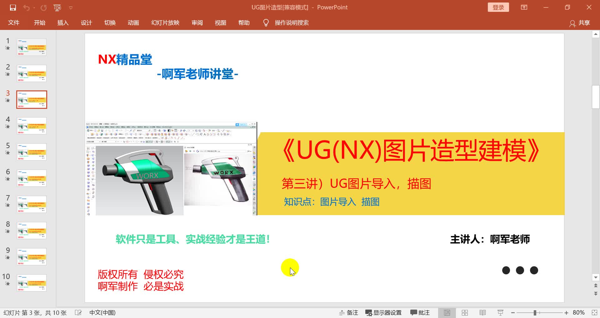Go to previous slide double-arrow button
Viewport: 600px width, 318px height.
coord(596,286)
